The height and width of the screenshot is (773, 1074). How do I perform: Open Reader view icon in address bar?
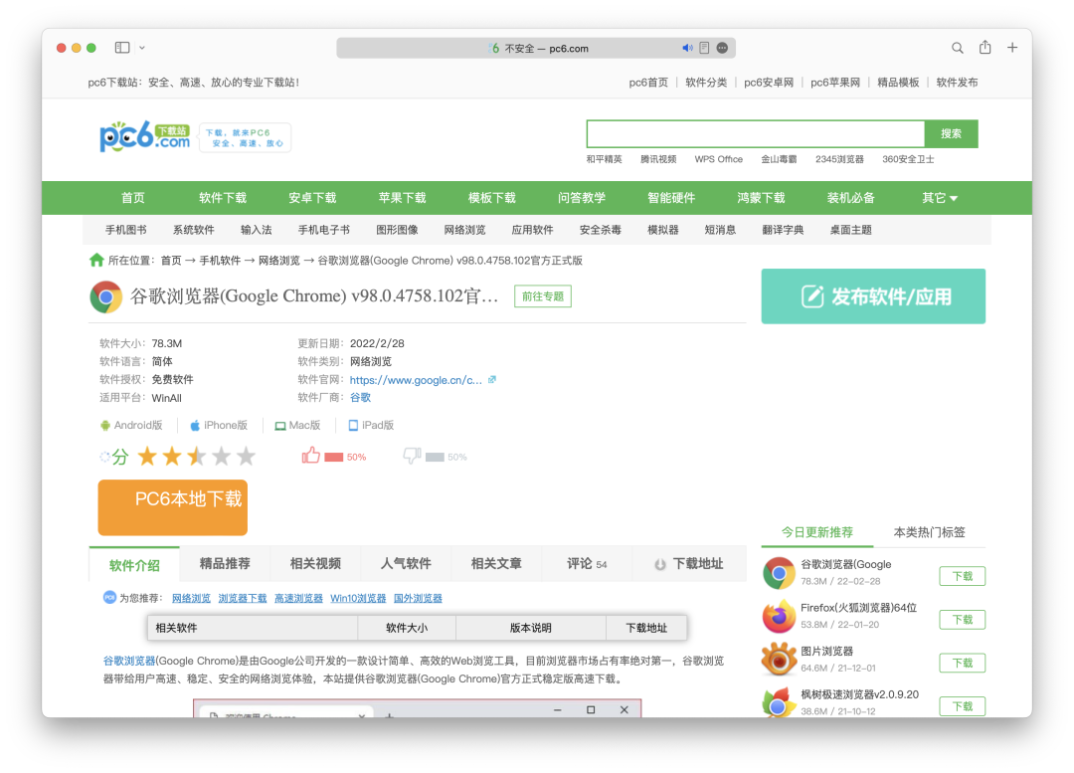pos(704,48)
